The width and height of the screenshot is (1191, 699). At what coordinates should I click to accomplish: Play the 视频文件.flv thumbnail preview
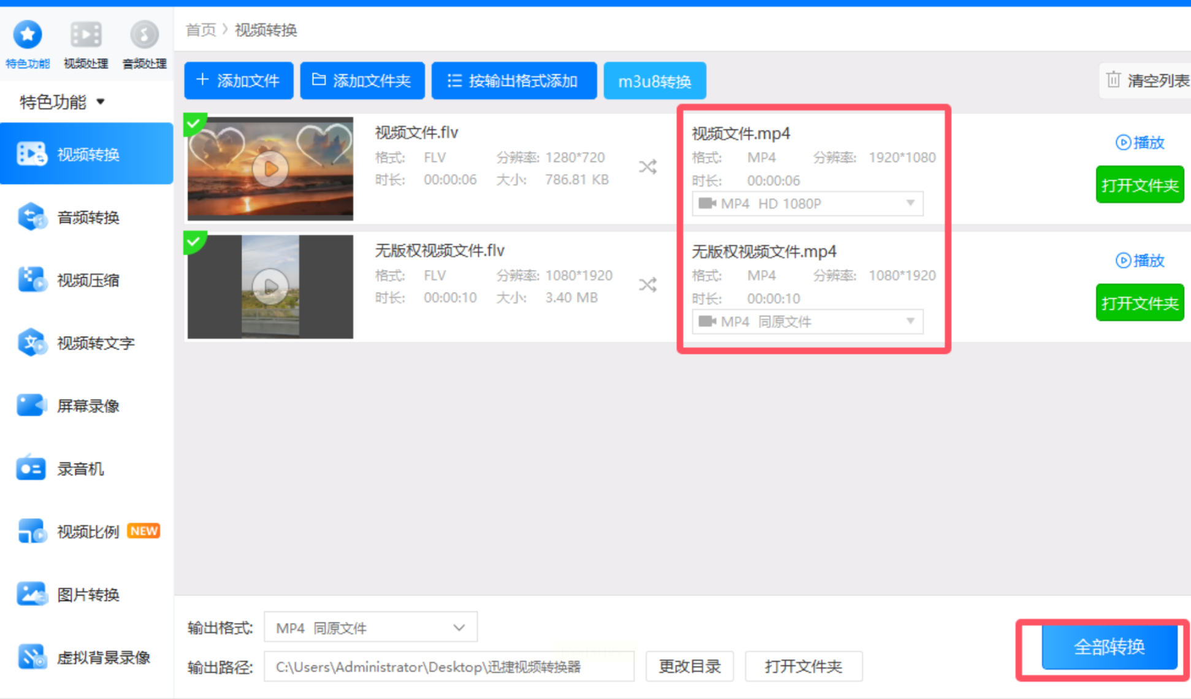pos(270,168)
